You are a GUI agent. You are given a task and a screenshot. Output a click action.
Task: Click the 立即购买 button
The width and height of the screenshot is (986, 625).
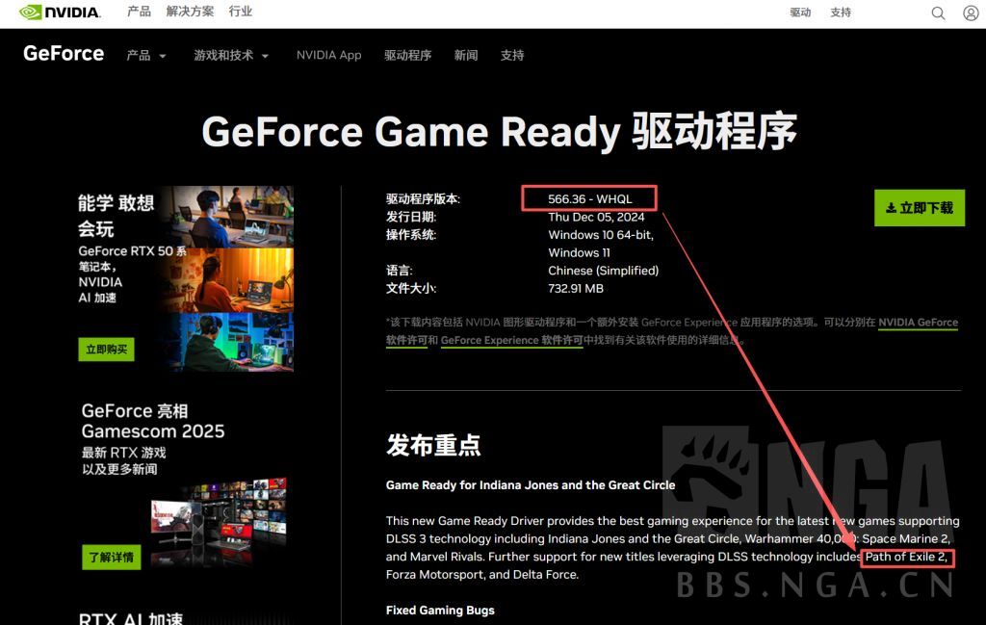coord(109,349)
